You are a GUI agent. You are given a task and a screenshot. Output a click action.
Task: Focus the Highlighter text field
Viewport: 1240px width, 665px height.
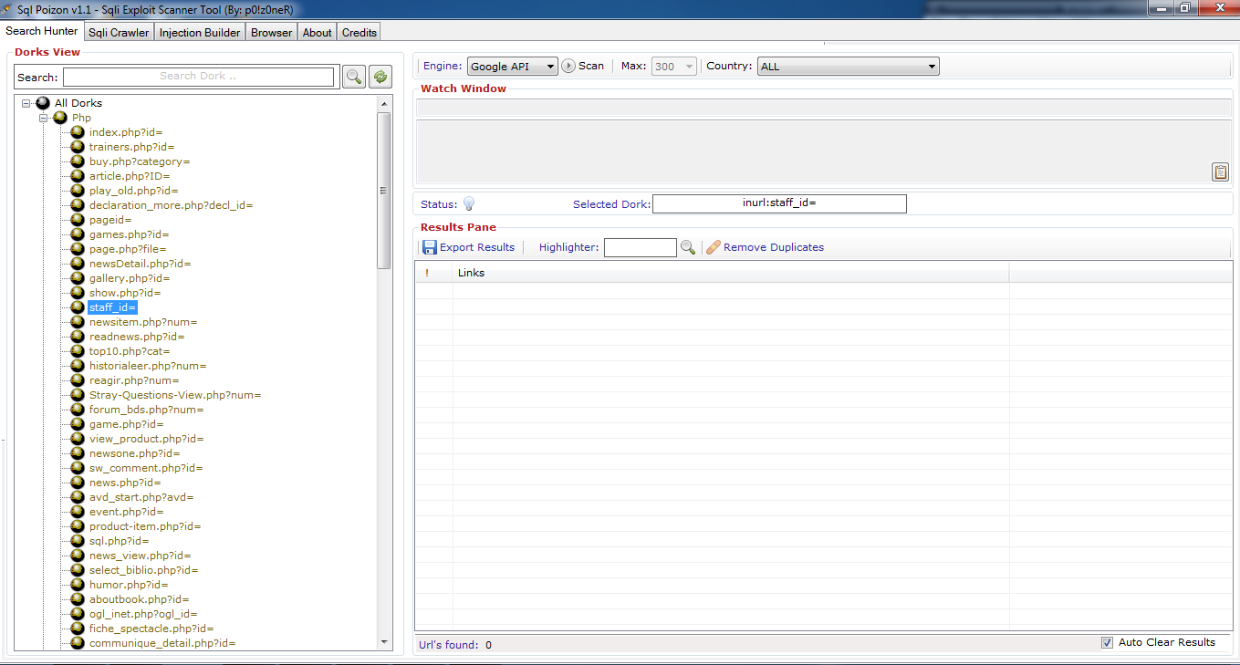pos(641,247)
